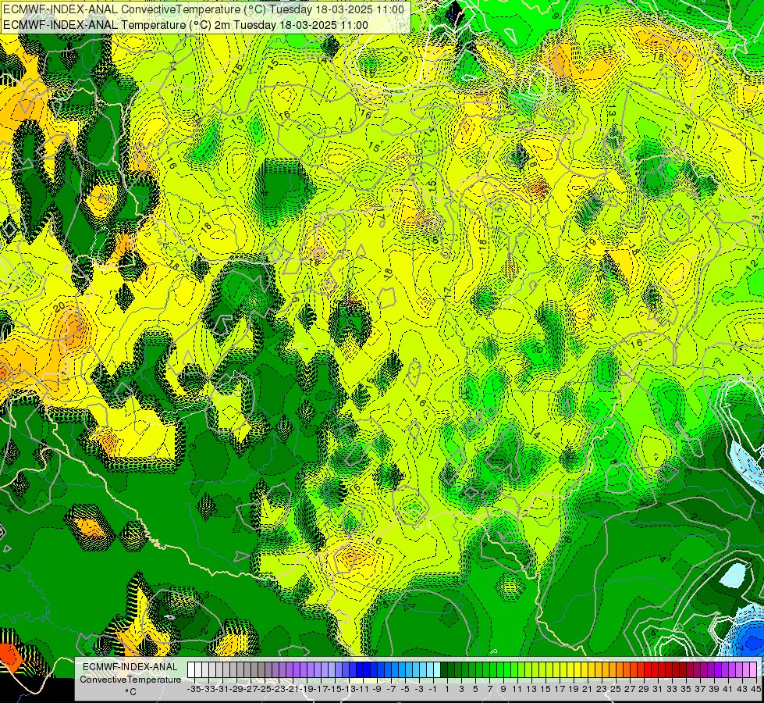Pick the white swatch above -35
The height and width of the screenshot is (703, 764).
click(x=191, y=670)
